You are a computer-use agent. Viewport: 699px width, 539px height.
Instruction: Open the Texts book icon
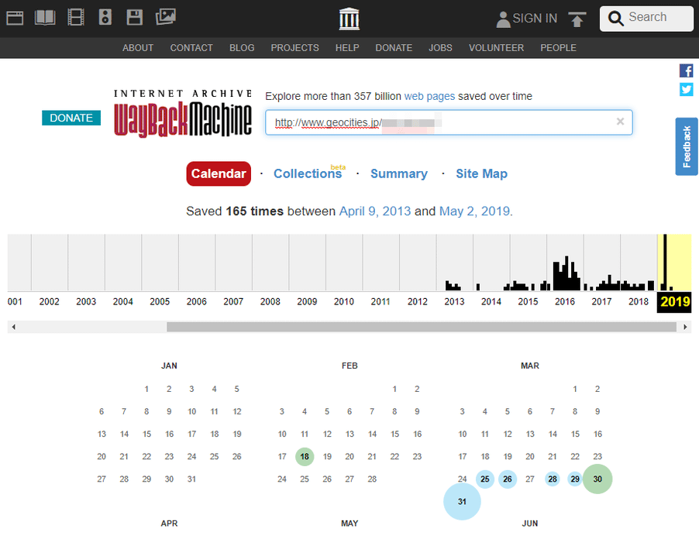[45, 18]
